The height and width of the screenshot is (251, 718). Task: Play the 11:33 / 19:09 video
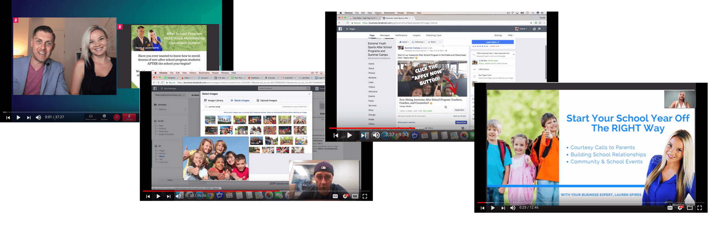tap(158, 196)
